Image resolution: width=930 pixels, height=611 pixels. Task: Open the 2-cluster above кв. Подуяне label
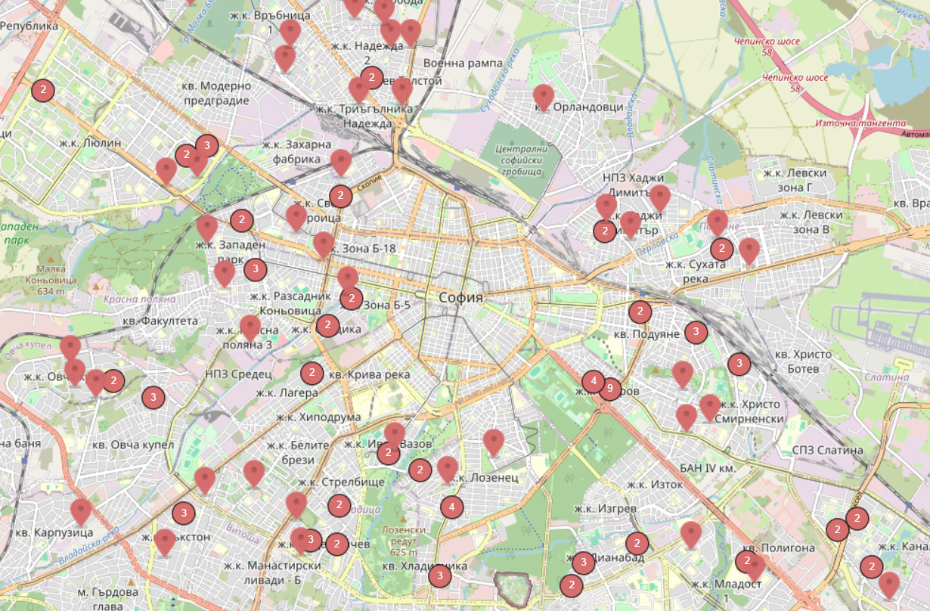640,312
